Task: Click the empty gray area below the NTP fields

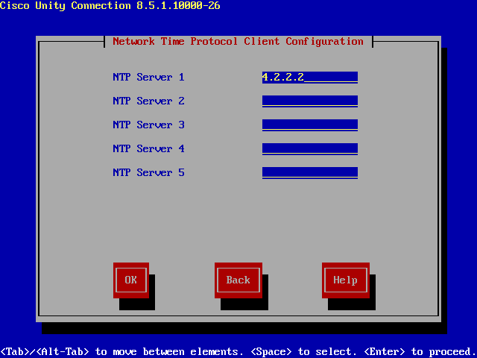Action: point(238,220)
